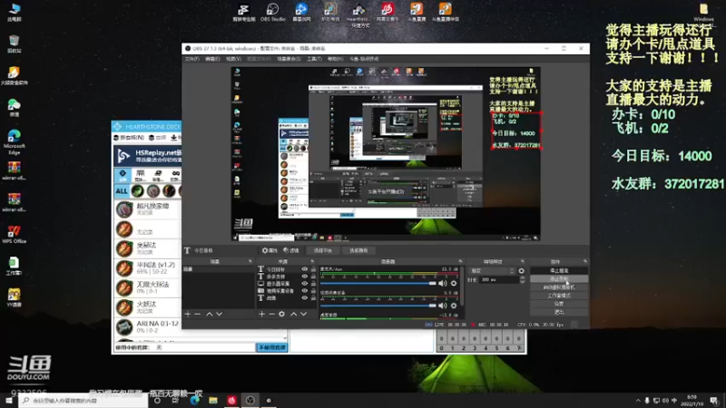Add a new scene in OBS scenes panel

point(188,314)
